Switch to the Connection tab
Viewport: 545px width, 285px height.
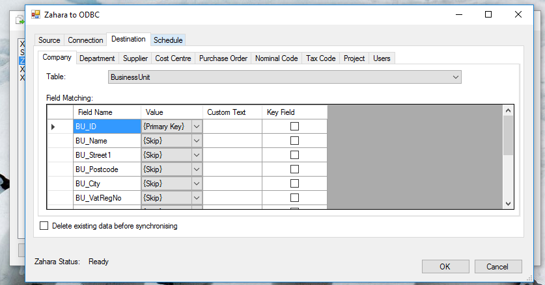(x=85, y=40)
